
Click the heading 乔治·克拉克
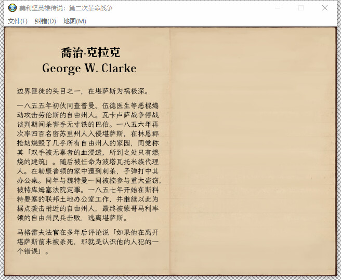point(90,52)
